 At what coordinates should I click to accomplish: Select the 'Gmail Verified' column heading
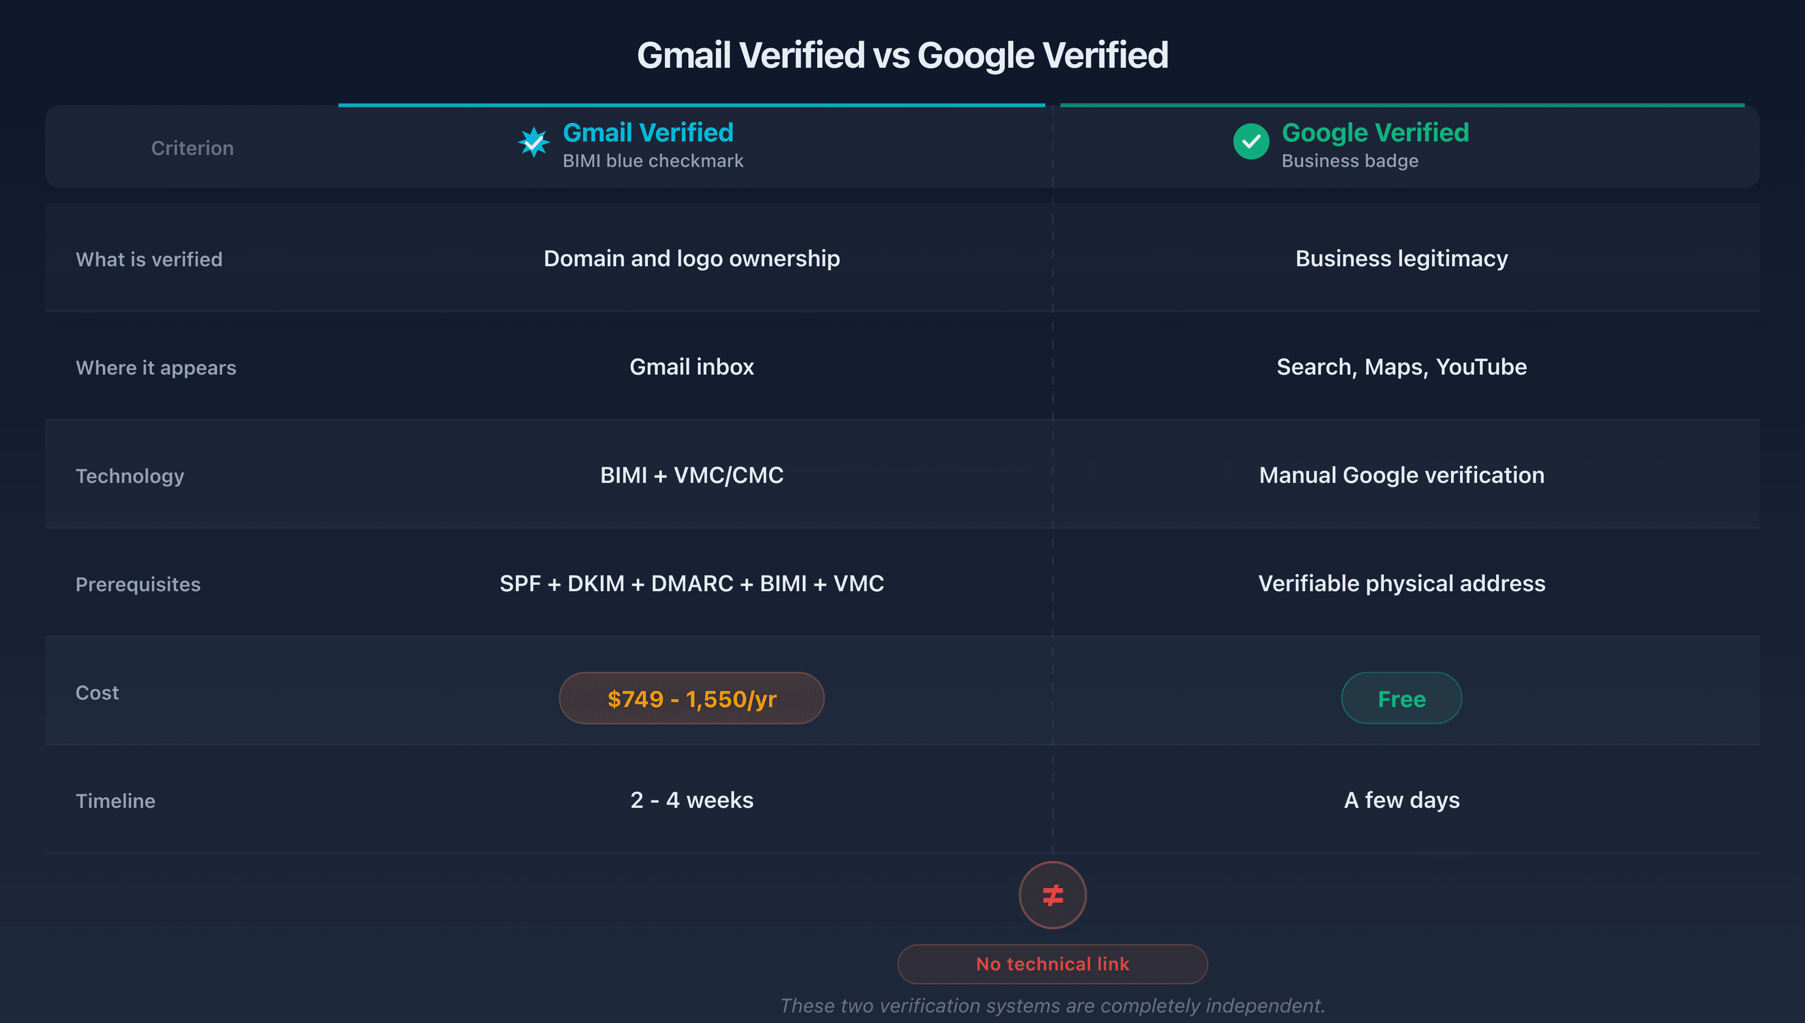(x=648, y=132)
